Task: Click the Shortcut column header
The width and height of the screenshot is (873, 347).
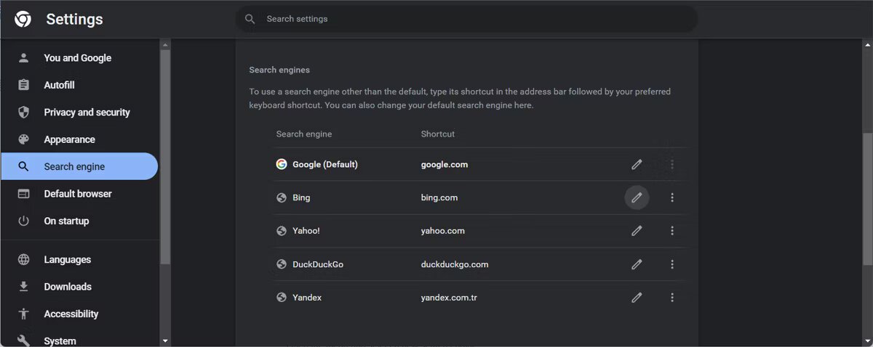Action: (x=438, y=134)
